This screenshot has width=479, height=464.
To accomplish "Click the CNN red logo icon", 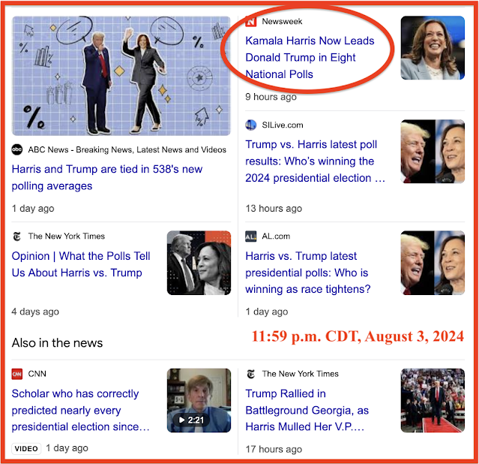I will click(x=17, y=374).
